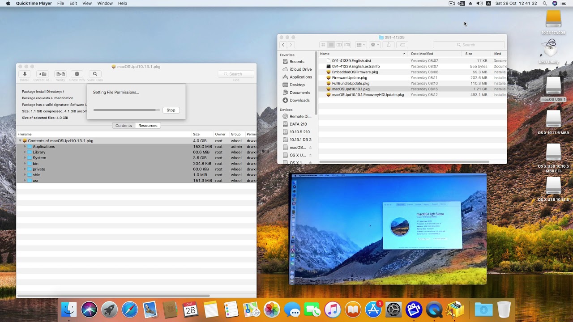Open App Store from the Dock
The height and width of the screenshot is (322, 573).
point(373,309)
